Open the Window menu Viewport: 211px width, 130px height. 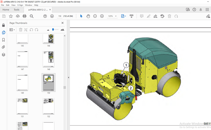[29, 5]
